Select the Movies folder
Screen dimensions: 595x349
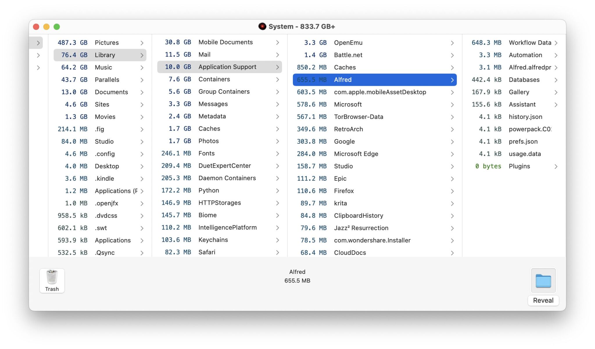100,117
